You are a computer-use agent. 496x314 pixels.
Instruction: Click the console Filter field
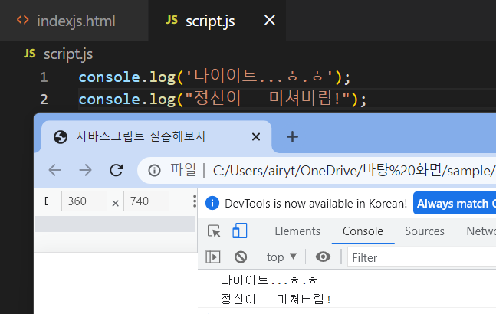point(422,258)
